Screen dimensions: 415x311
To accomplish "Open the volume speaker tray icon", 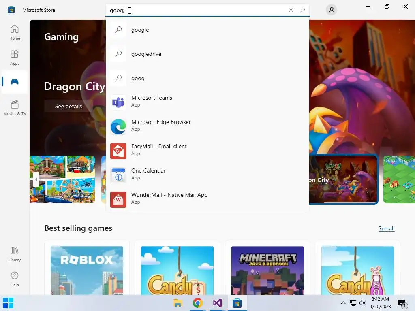I will click(x=362, y=303).
